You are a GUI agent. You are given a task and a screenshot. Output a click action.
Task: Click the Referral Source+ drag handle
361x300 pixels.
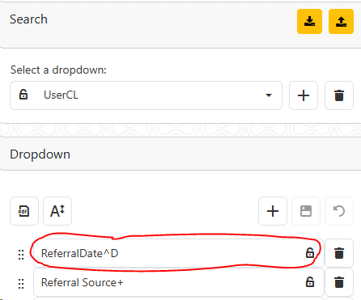(x=21, y=284)
